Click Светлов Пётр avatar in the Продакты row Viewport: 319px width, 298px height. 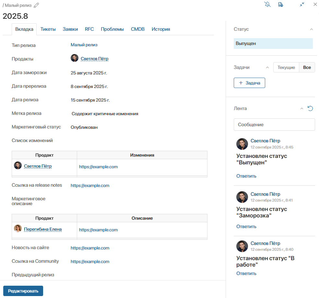pyautogui.click(x=75, y=58)
